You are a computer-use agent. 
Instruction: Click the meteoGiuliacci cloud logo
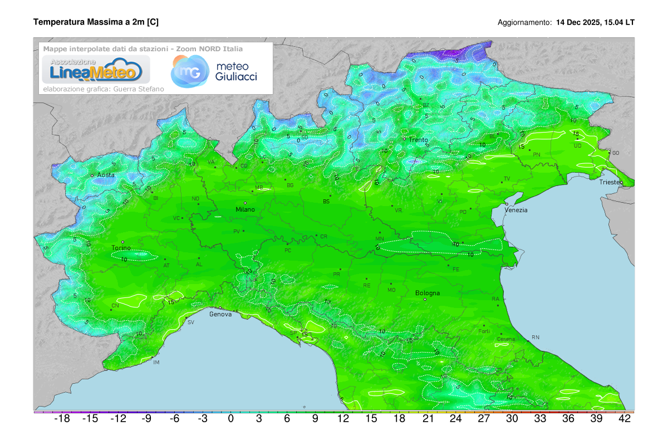189,72
